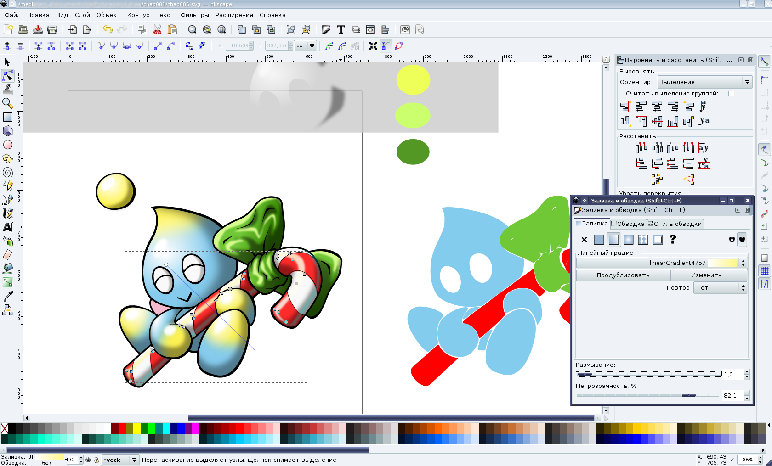Select the 3D Box tool

click(7, 131)
